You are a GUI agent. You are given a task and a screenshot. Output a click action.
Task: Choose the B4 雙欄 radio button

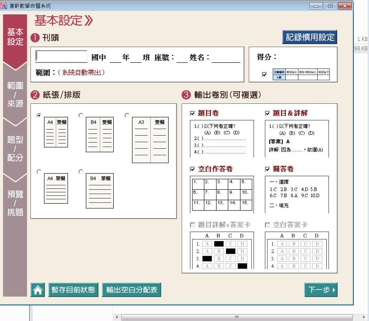[81, 116]
